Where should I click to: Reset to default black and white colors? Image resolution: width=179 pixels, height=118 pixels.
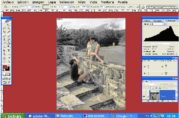[x=3, y=70]
